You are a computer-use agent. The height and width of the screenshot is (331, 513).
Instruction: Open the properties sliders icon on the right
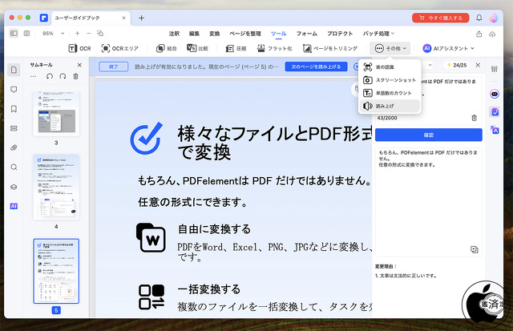coord(495,69)
